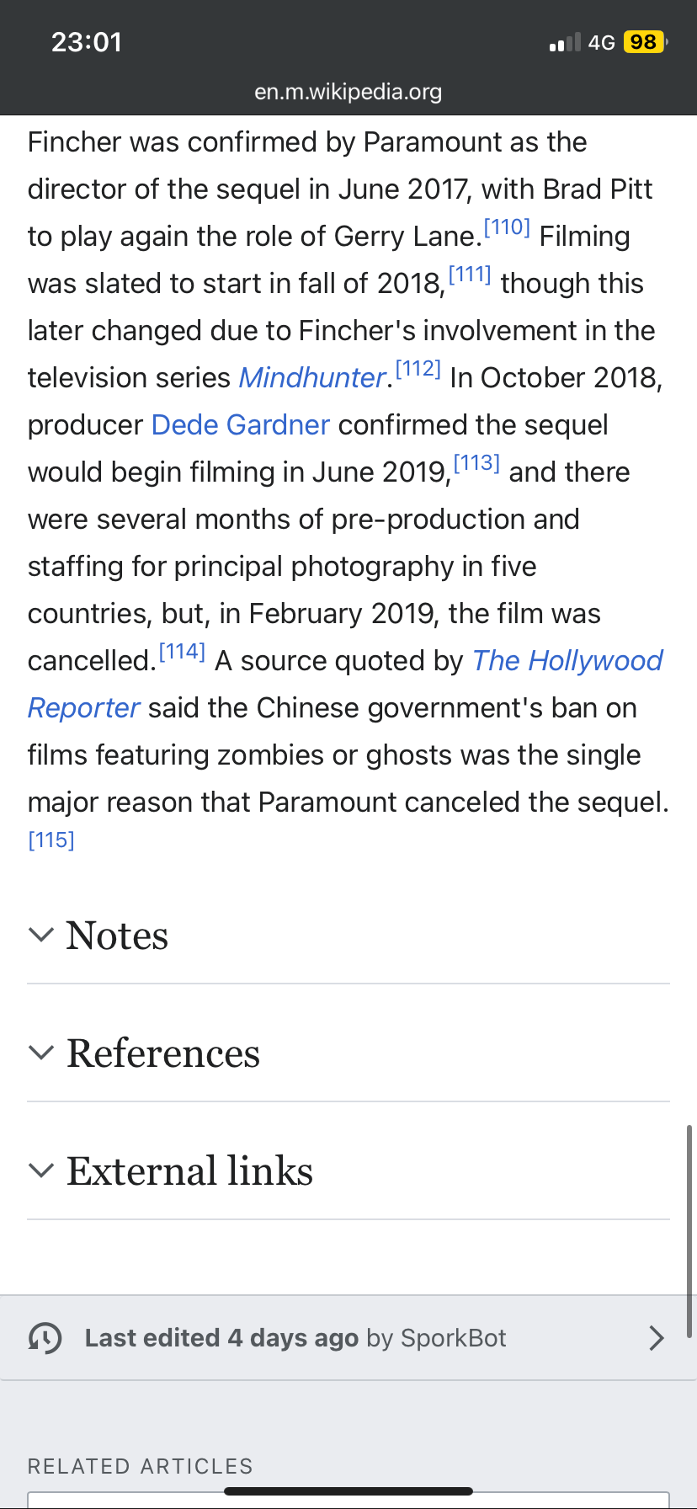This screenshot has height=1509, width=697.
Task: Tap the battery indicator showing 98
Action: click(x=645, y=42)
